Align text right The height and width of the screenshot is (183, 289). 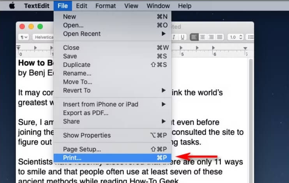click(211, 37)
